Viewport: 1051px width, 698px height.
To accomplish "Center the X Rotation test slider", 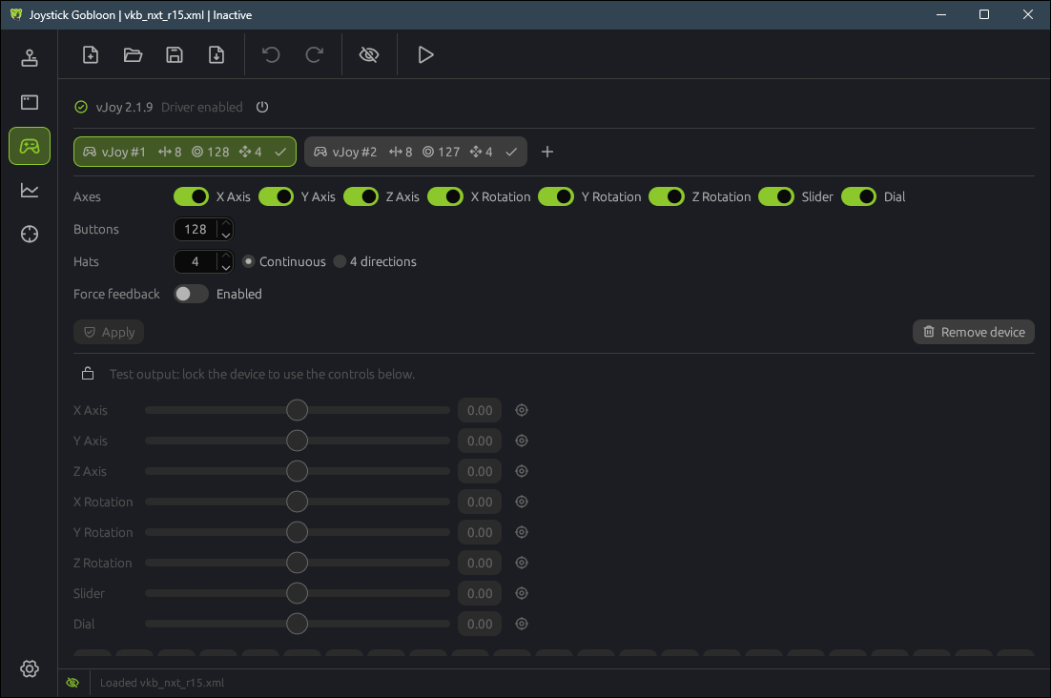I will point(522,502).
